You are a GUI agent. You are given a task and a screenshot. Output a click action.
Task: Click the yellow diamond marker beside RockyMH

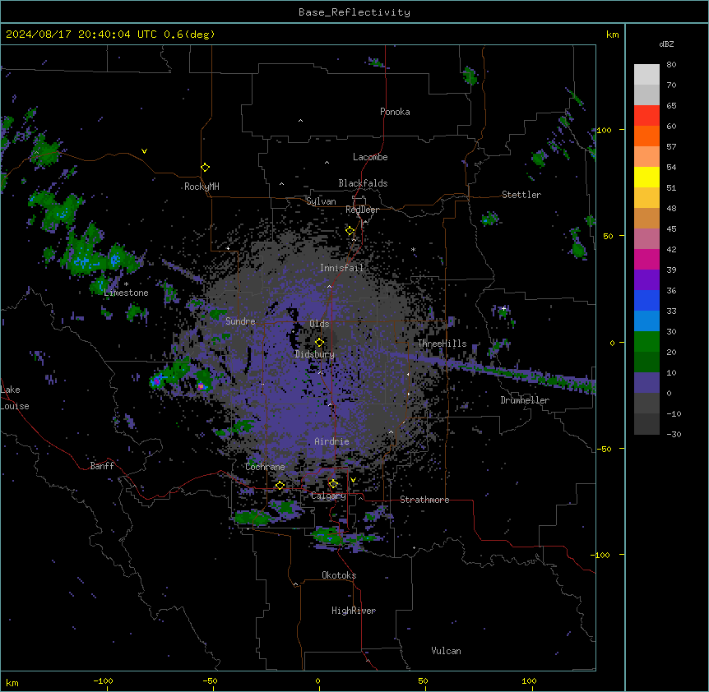point(205,168)
